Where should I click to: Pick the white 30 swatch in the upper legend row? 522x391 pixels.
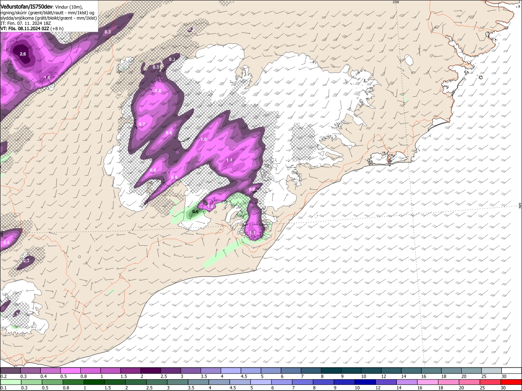(512, 370)
